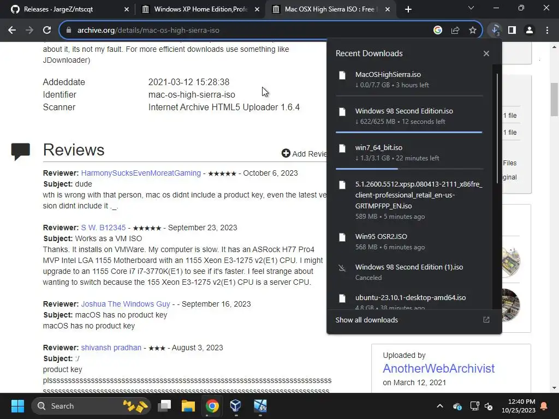Image resolution: width=559 pixels, height=419 pixels.
Task: View site information lock icon
Action: tap(69, 31)
